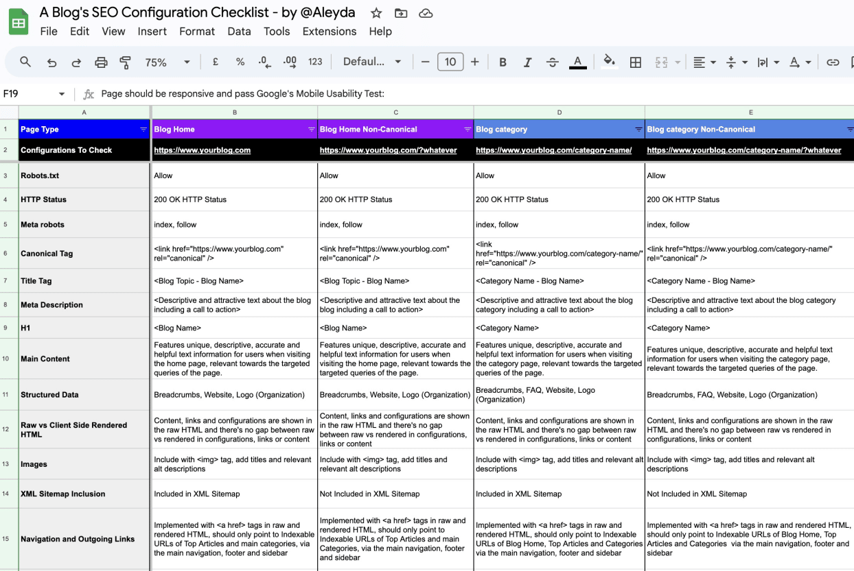Select column B by its header
The image size is (854, 571).
click(235, 112)
